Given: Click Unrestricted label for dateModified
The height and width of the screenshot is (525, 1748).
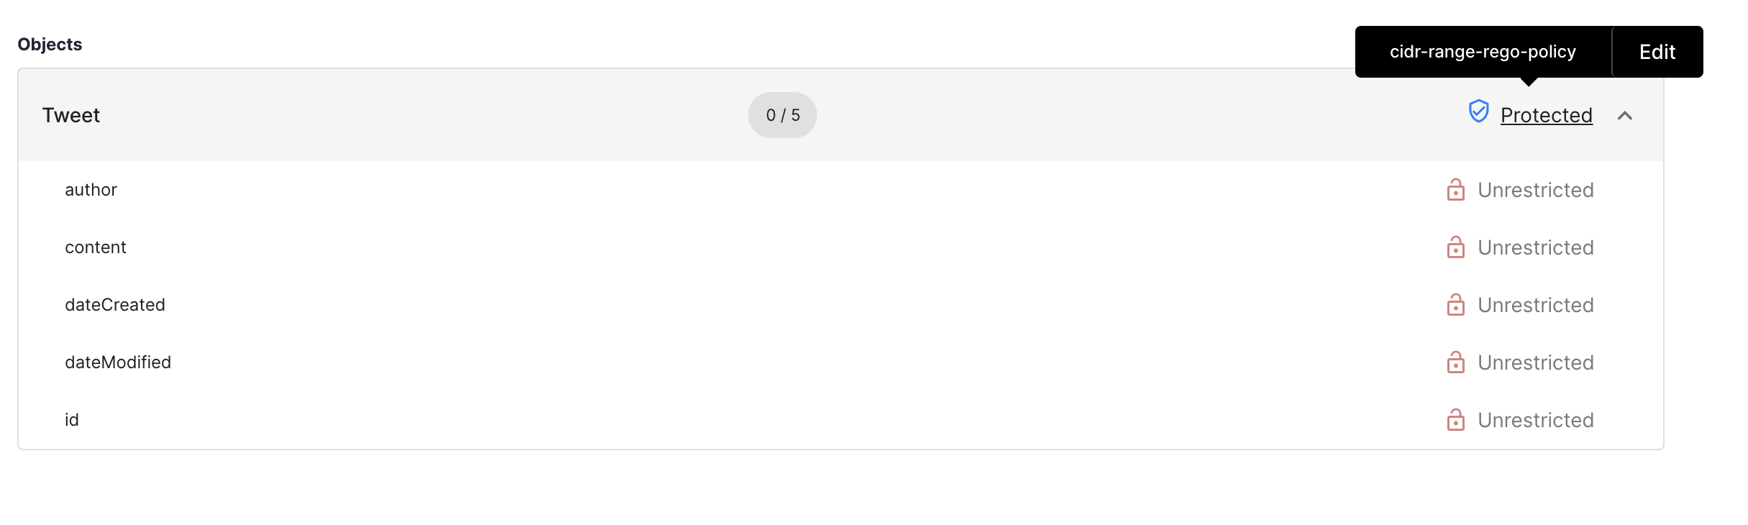Looking at the screenshot, I should [1536, 362].
